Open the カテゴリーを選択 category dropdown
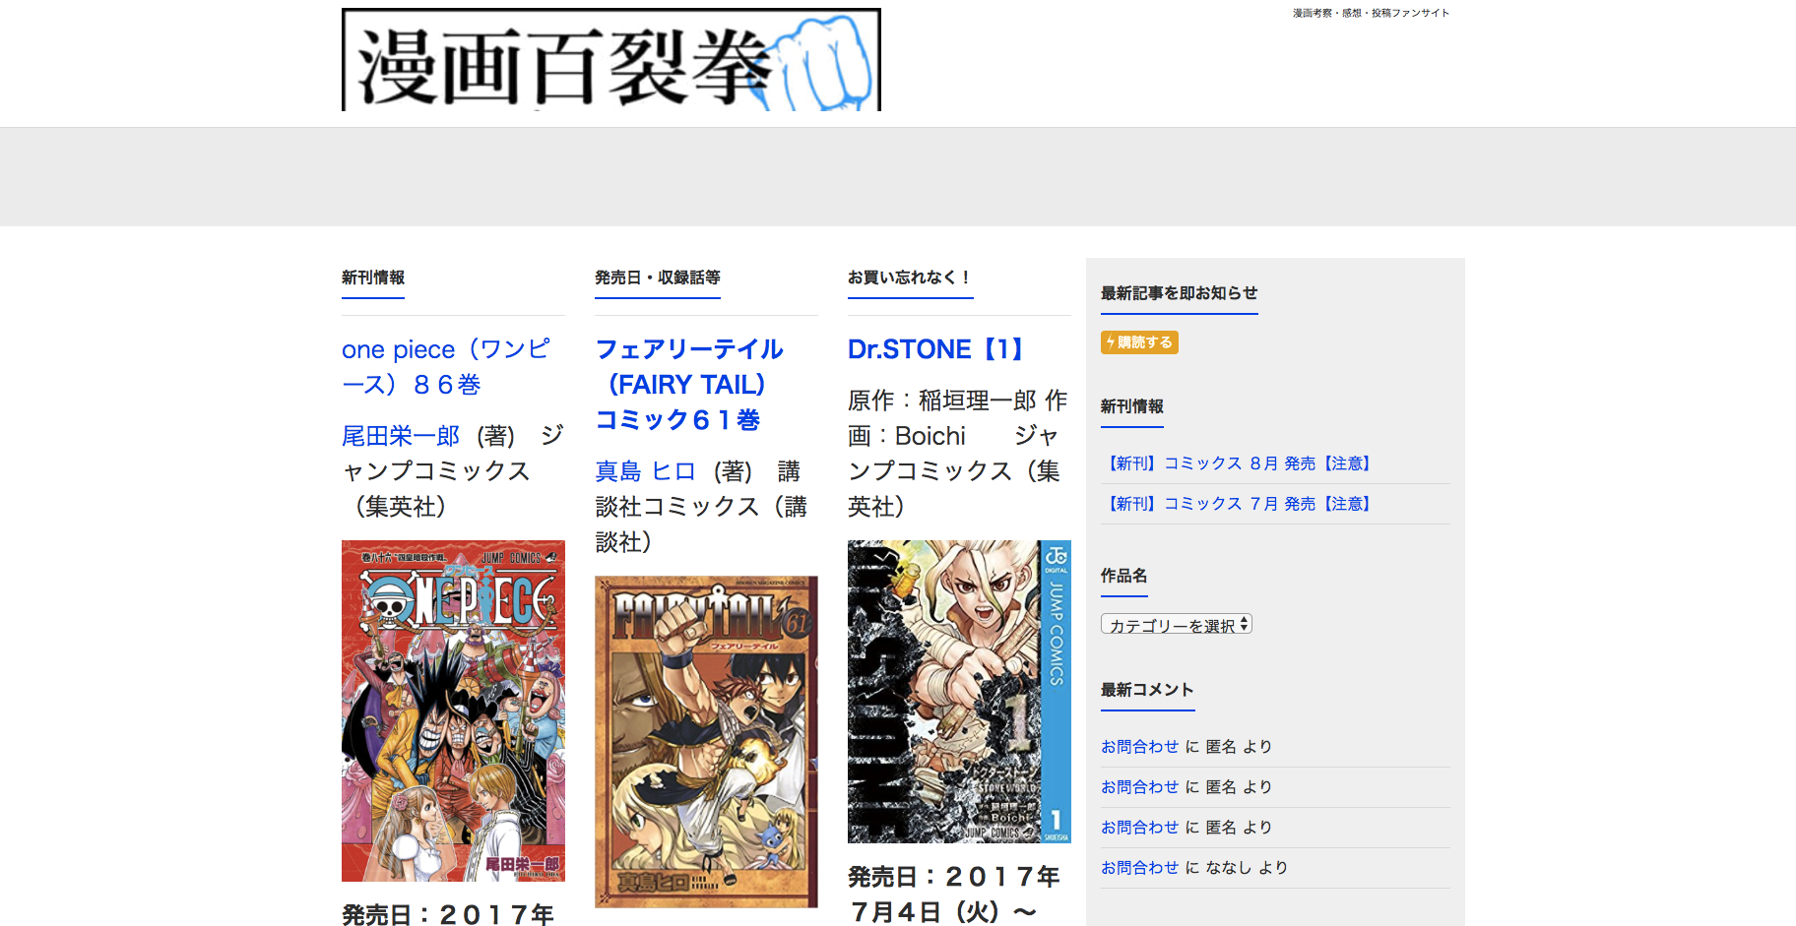This screenshot has height=926, width=1796. (x=1176, y=625)
